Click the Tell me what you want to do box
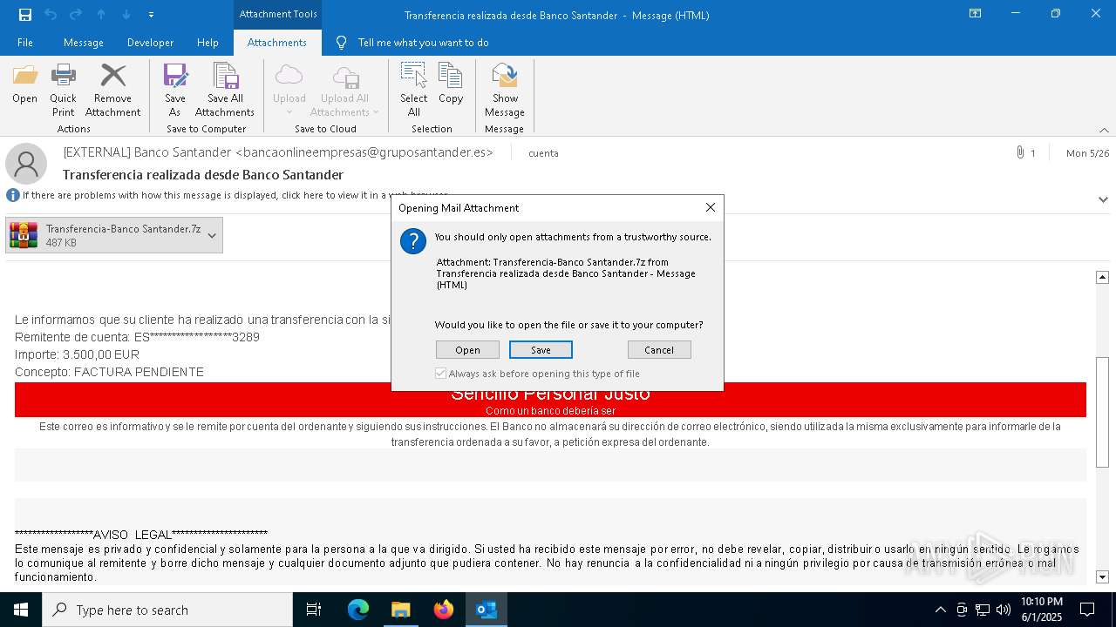The height and width of the screenshot is (627, 1116). [x=423, y=43]
